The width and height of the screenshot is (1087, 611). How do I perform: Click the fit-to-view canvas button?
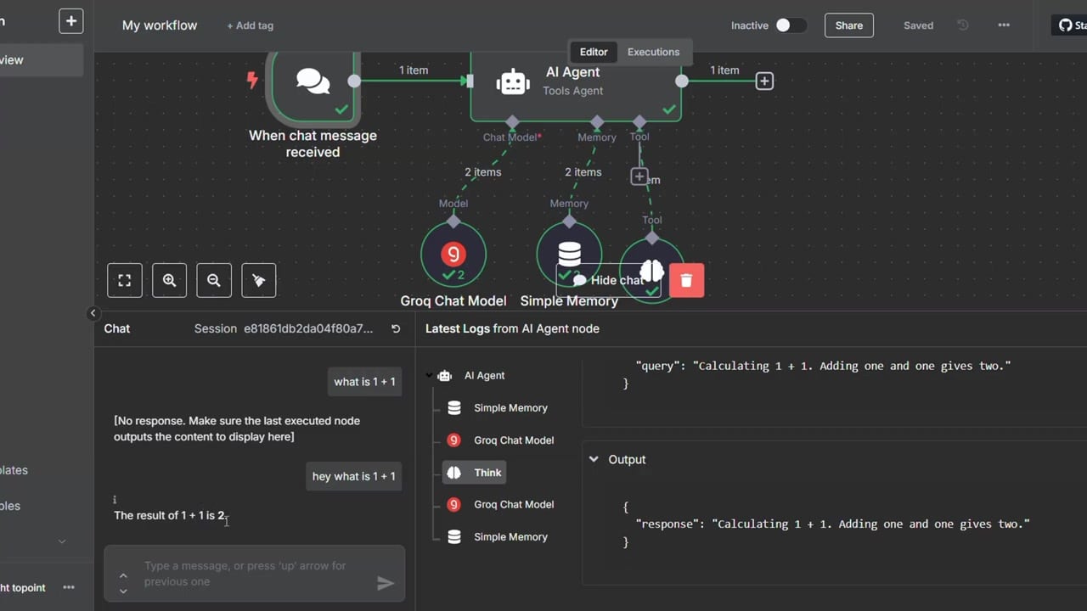tap(125, 281)
